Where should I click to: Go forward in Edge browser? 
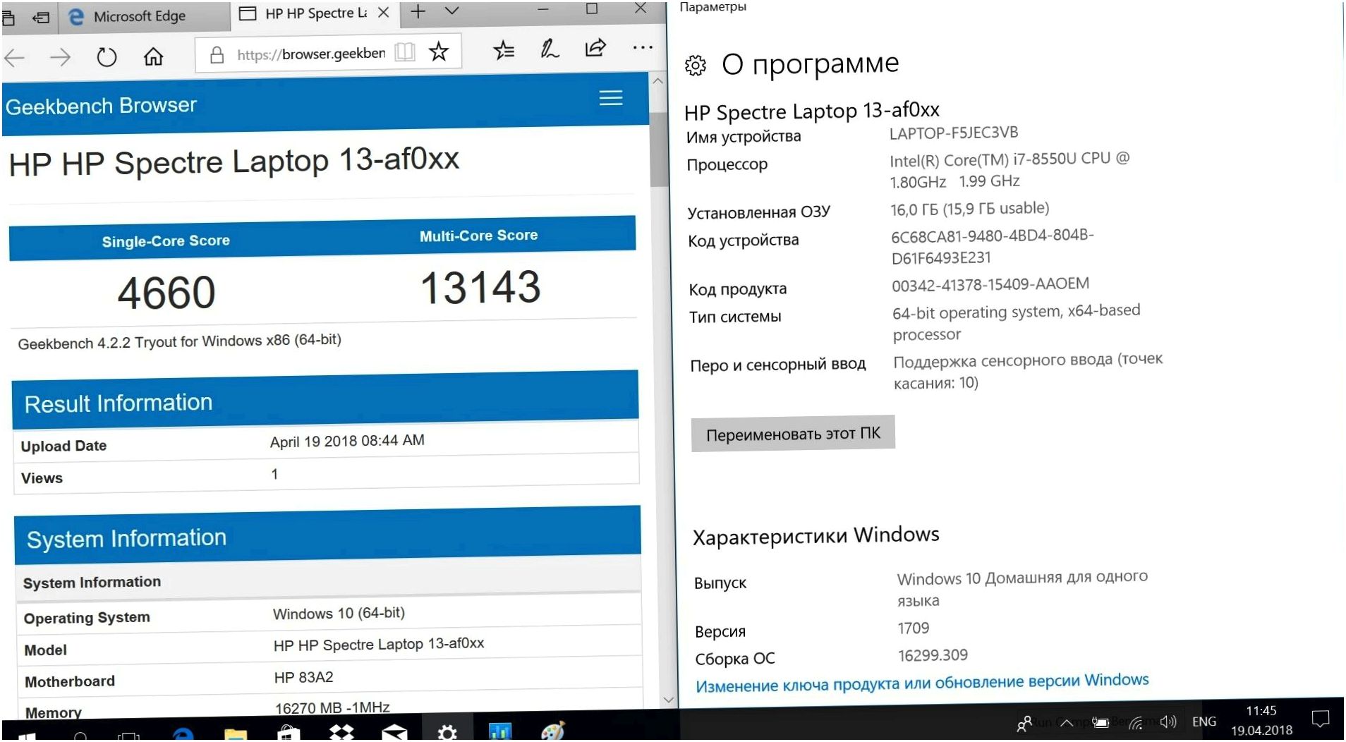click(x=60, y=57)
